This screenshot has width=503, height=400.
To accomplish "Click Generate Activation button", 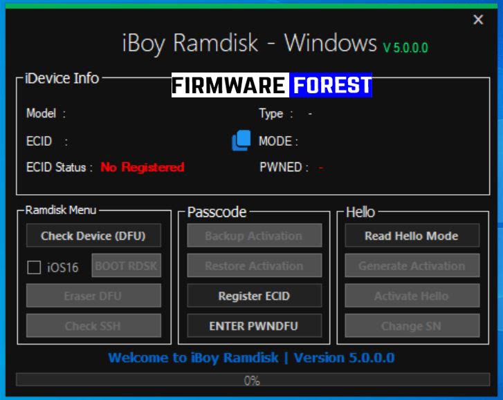I will pyautogui.click(x=412, y=265).
